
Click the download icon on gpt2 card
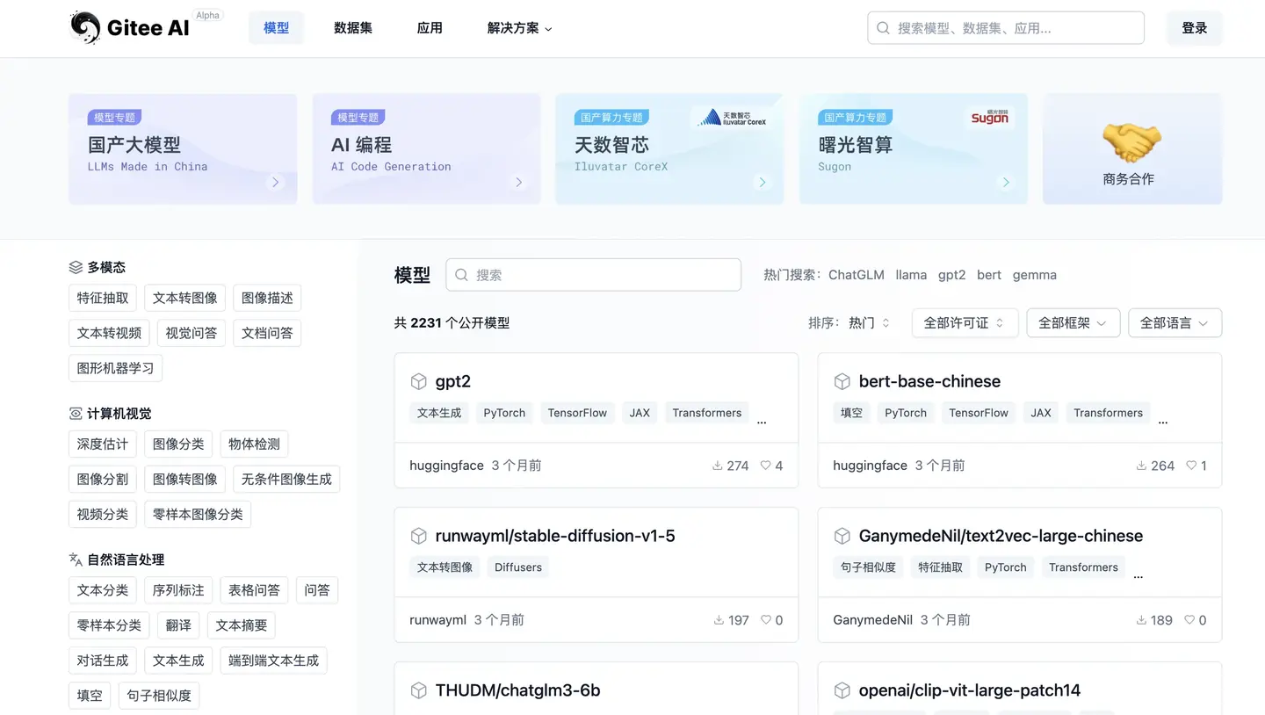pyautogui.click(x=718, y=466)
